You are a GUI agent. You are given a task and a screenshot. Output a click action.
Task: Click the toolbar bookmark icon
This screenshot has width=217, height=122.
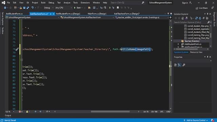tap(118, 8)
